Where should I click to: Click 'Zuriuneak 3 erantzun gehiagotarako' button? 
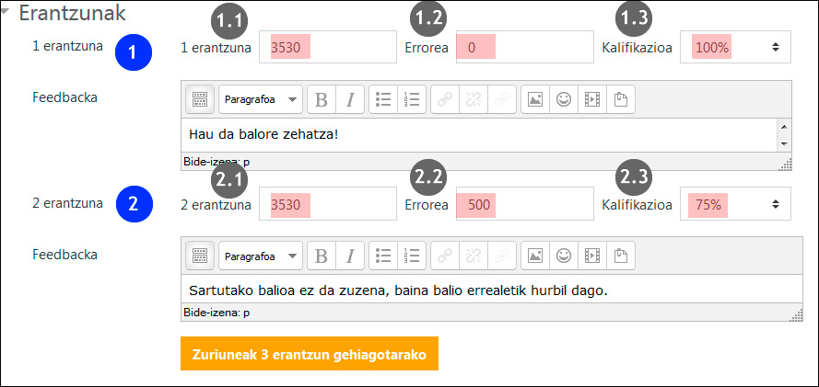[x=309, y=354]
